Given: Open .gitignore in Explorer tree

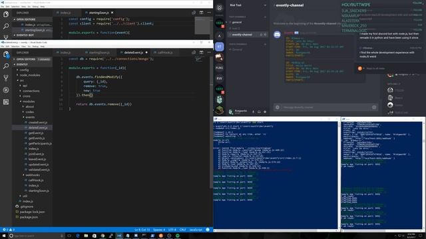Looking at the screenshot, I should [27, 206].
